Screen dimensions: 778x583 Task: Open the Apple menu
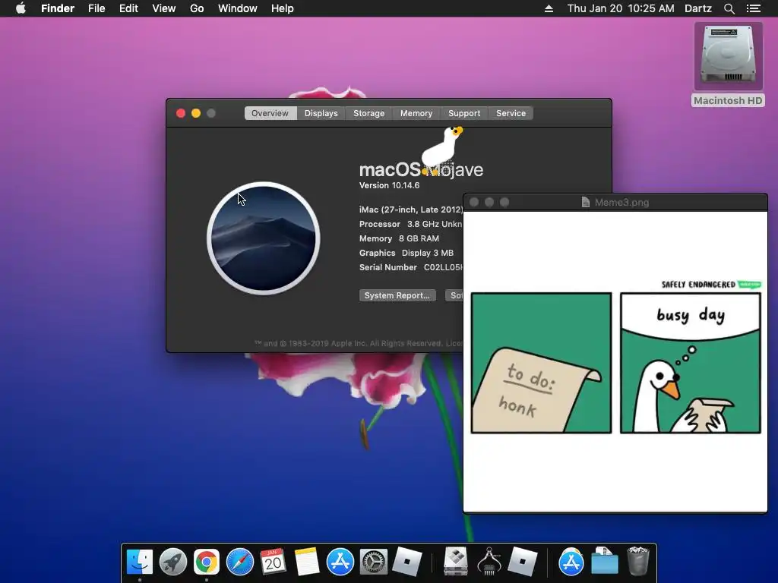(x=21, y=8)
